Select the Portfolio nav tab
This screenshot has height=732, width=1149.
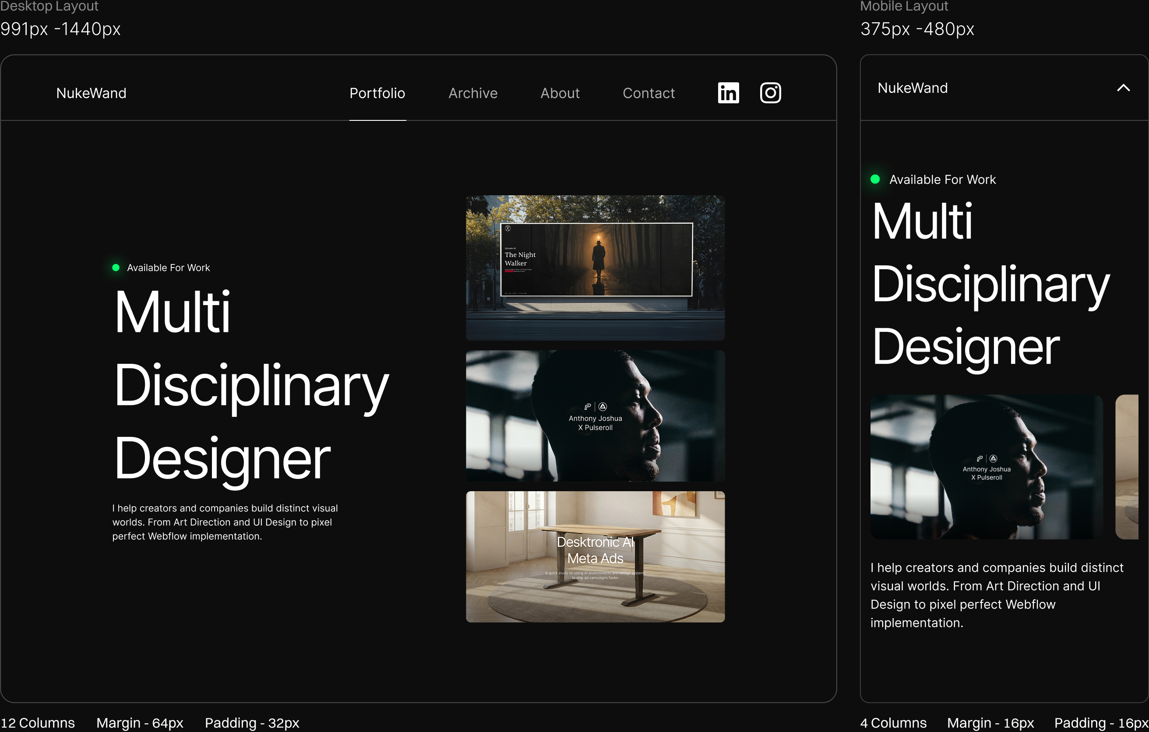(377, 93)
